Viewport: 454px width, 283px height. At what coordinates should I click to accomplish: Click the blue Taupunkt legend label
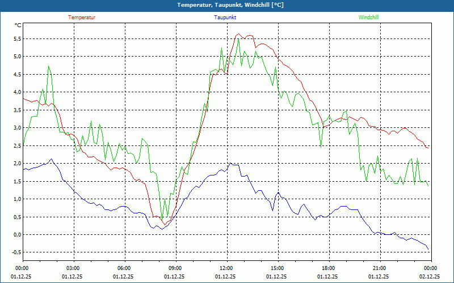coord(225,17)
